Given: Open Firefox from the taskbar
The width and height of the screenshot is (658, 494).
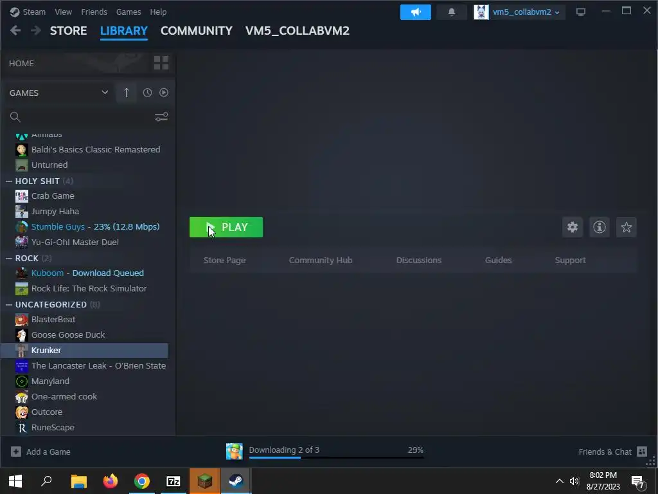Looking at the screenshot, I should 111,481.
